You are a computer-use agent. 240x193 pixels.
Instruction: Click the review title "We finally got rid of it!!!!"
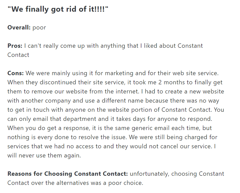click(58, 9)
